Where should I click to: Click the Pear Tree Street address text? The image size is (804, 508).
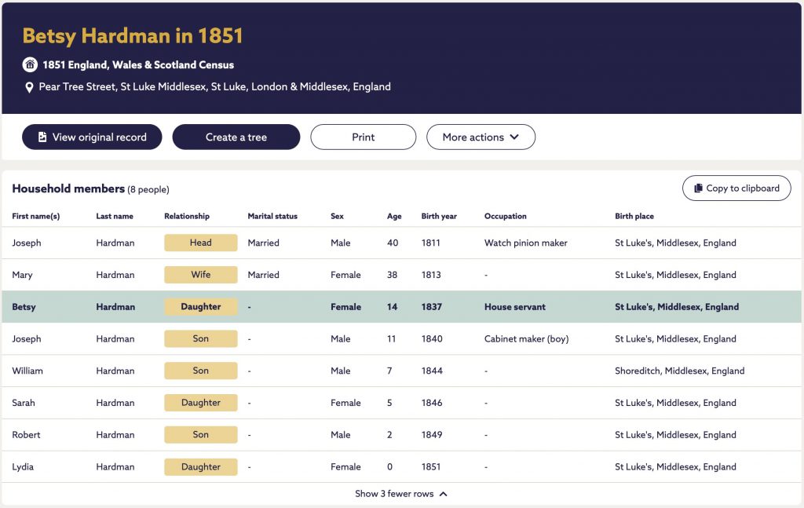point(215,86)
